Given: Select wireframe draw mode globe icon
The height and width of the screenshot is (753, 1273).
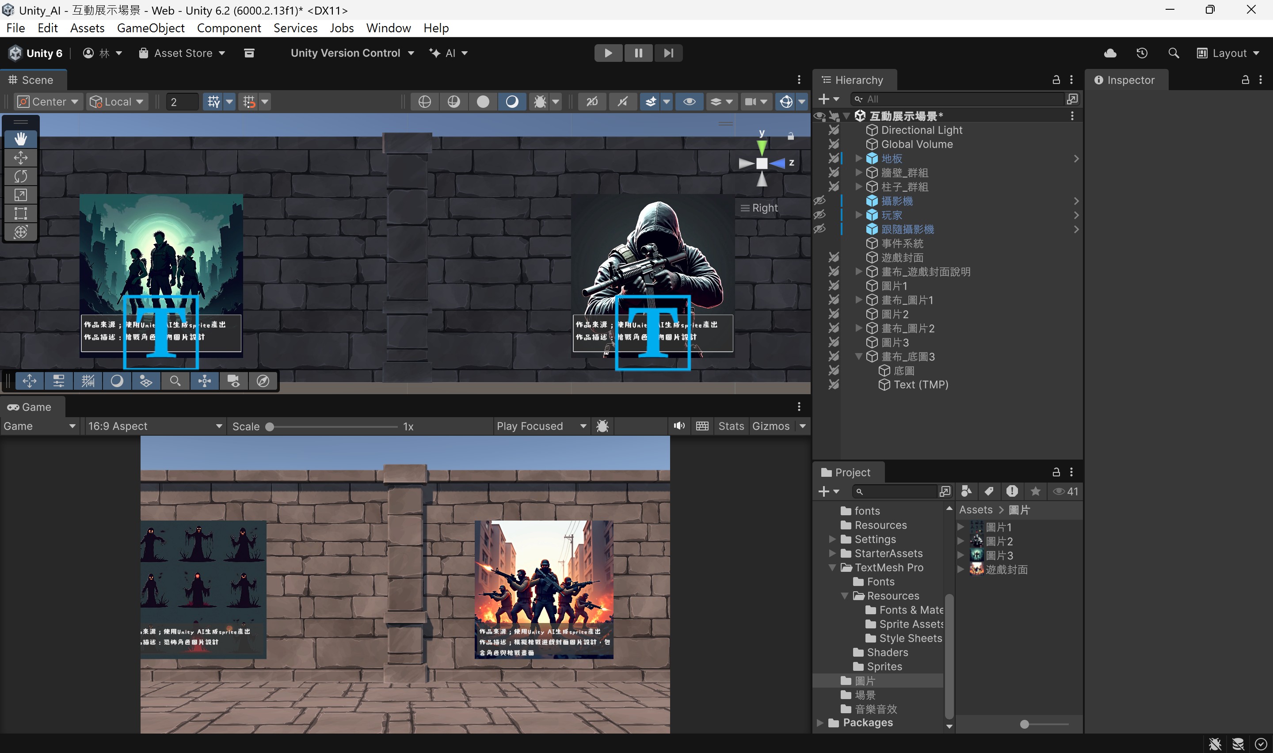Looking at the screenshot, I should [x=425, y=102].
